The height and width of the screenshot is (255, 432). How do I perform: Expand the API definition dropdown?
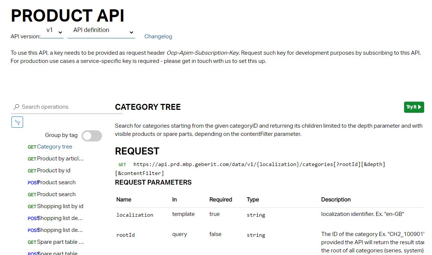coord(101,32)
